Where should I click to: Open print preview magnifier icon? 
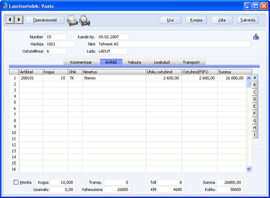pos(85,20)
